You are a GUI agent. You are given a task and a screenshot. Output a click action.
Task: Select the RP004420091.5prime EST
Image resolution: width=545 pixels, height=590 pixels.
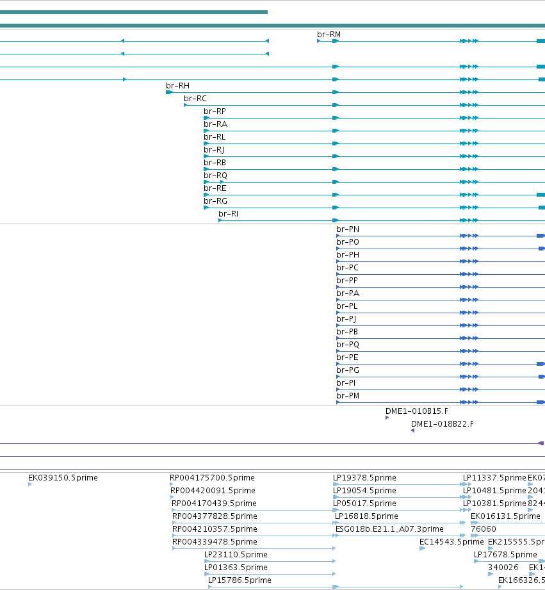point(213,490)
